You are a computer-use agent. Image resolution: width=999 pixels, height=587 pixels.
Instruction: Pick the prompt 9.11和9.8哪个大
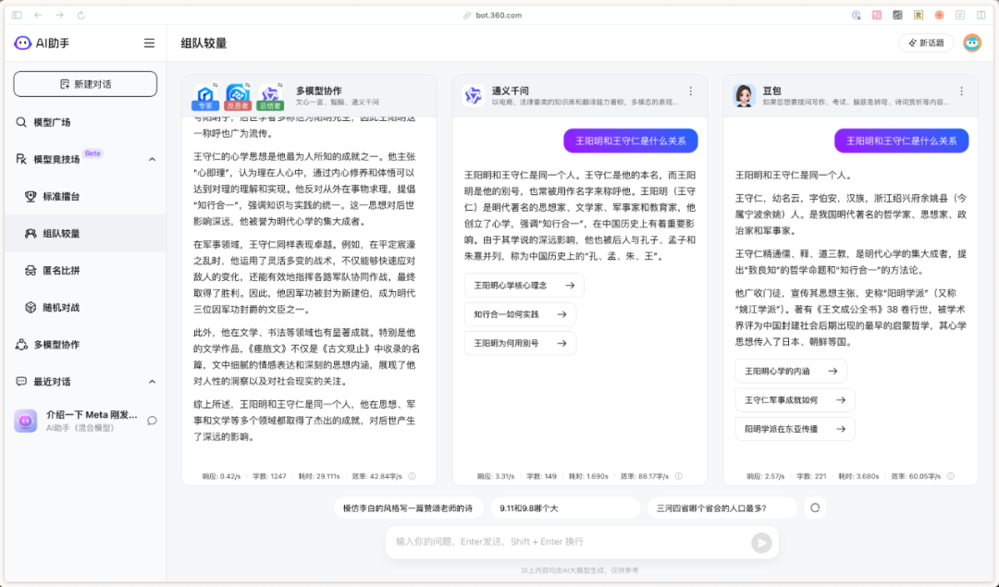(566, 508)
